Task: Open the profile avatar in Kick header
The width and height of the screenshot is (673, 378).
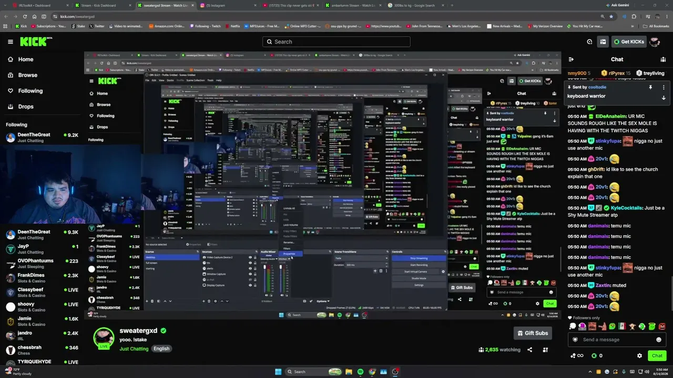Action: click(655, 41)
